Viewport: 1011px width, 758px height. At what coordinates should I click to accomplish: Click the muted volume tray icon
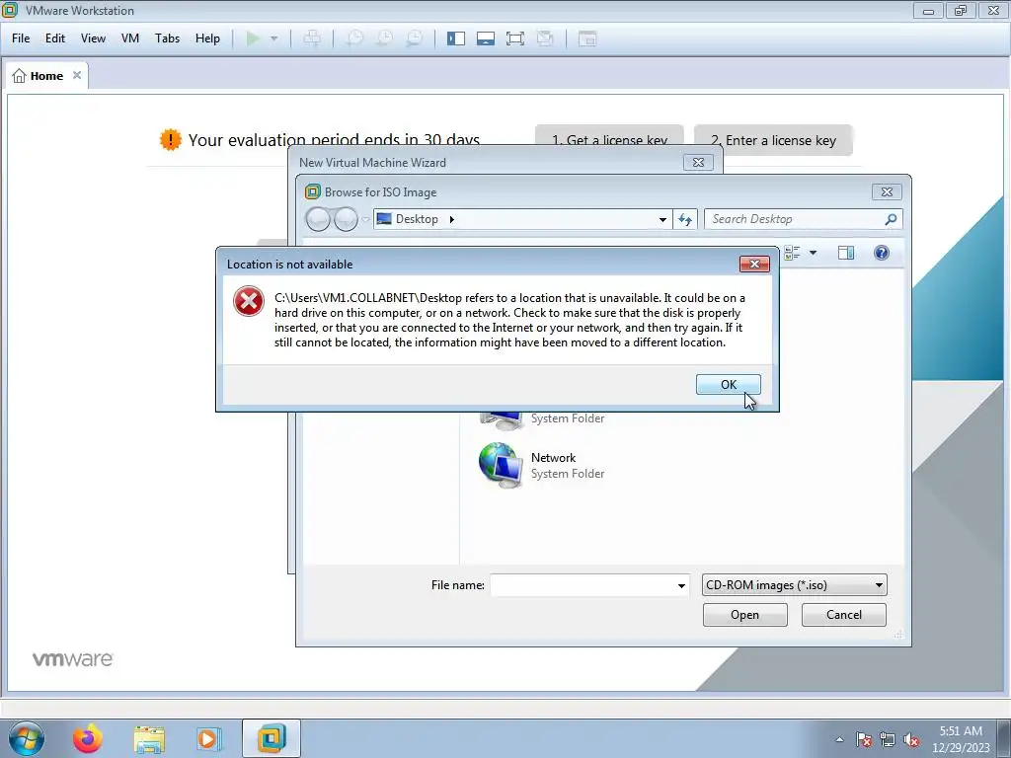tap(911, 739)
